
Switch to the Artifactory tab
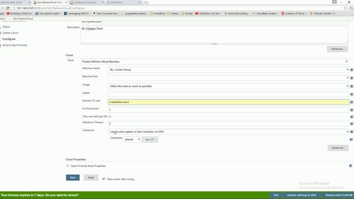pyautogui.click(x=123, y=2)
